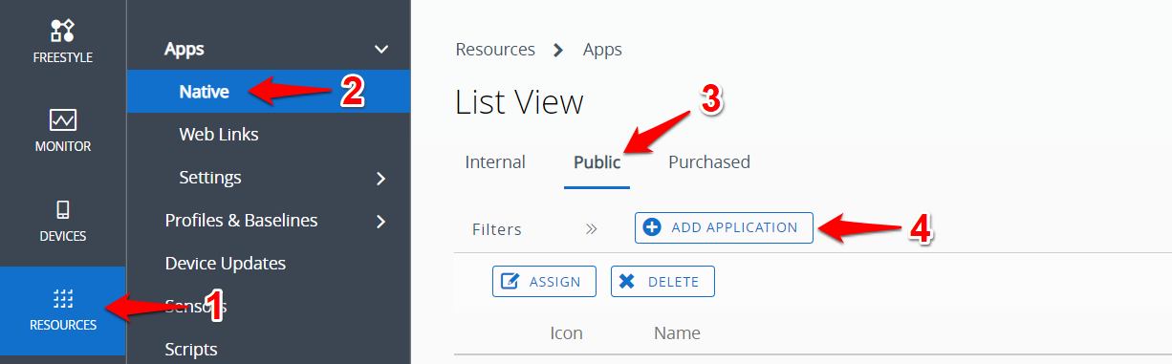Sort by Name column header

677,333
